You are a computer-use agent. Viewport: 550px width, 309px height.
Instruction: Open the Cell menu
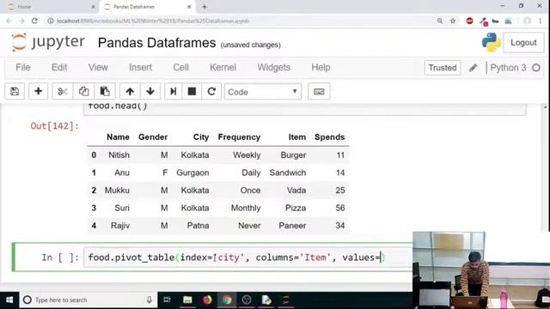click(180, 67)
